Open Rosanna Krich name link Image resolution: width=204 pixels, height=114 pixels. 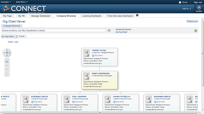(162, 97)
